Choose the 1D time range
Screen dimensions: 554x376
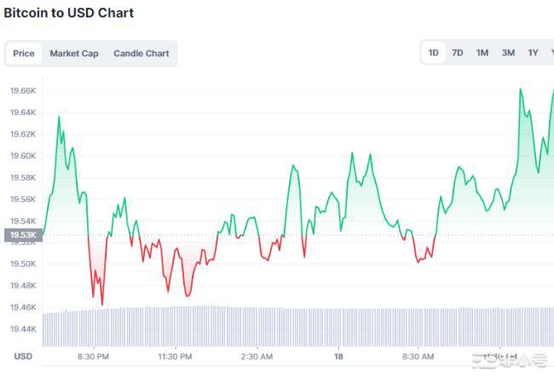click(434, 53)
